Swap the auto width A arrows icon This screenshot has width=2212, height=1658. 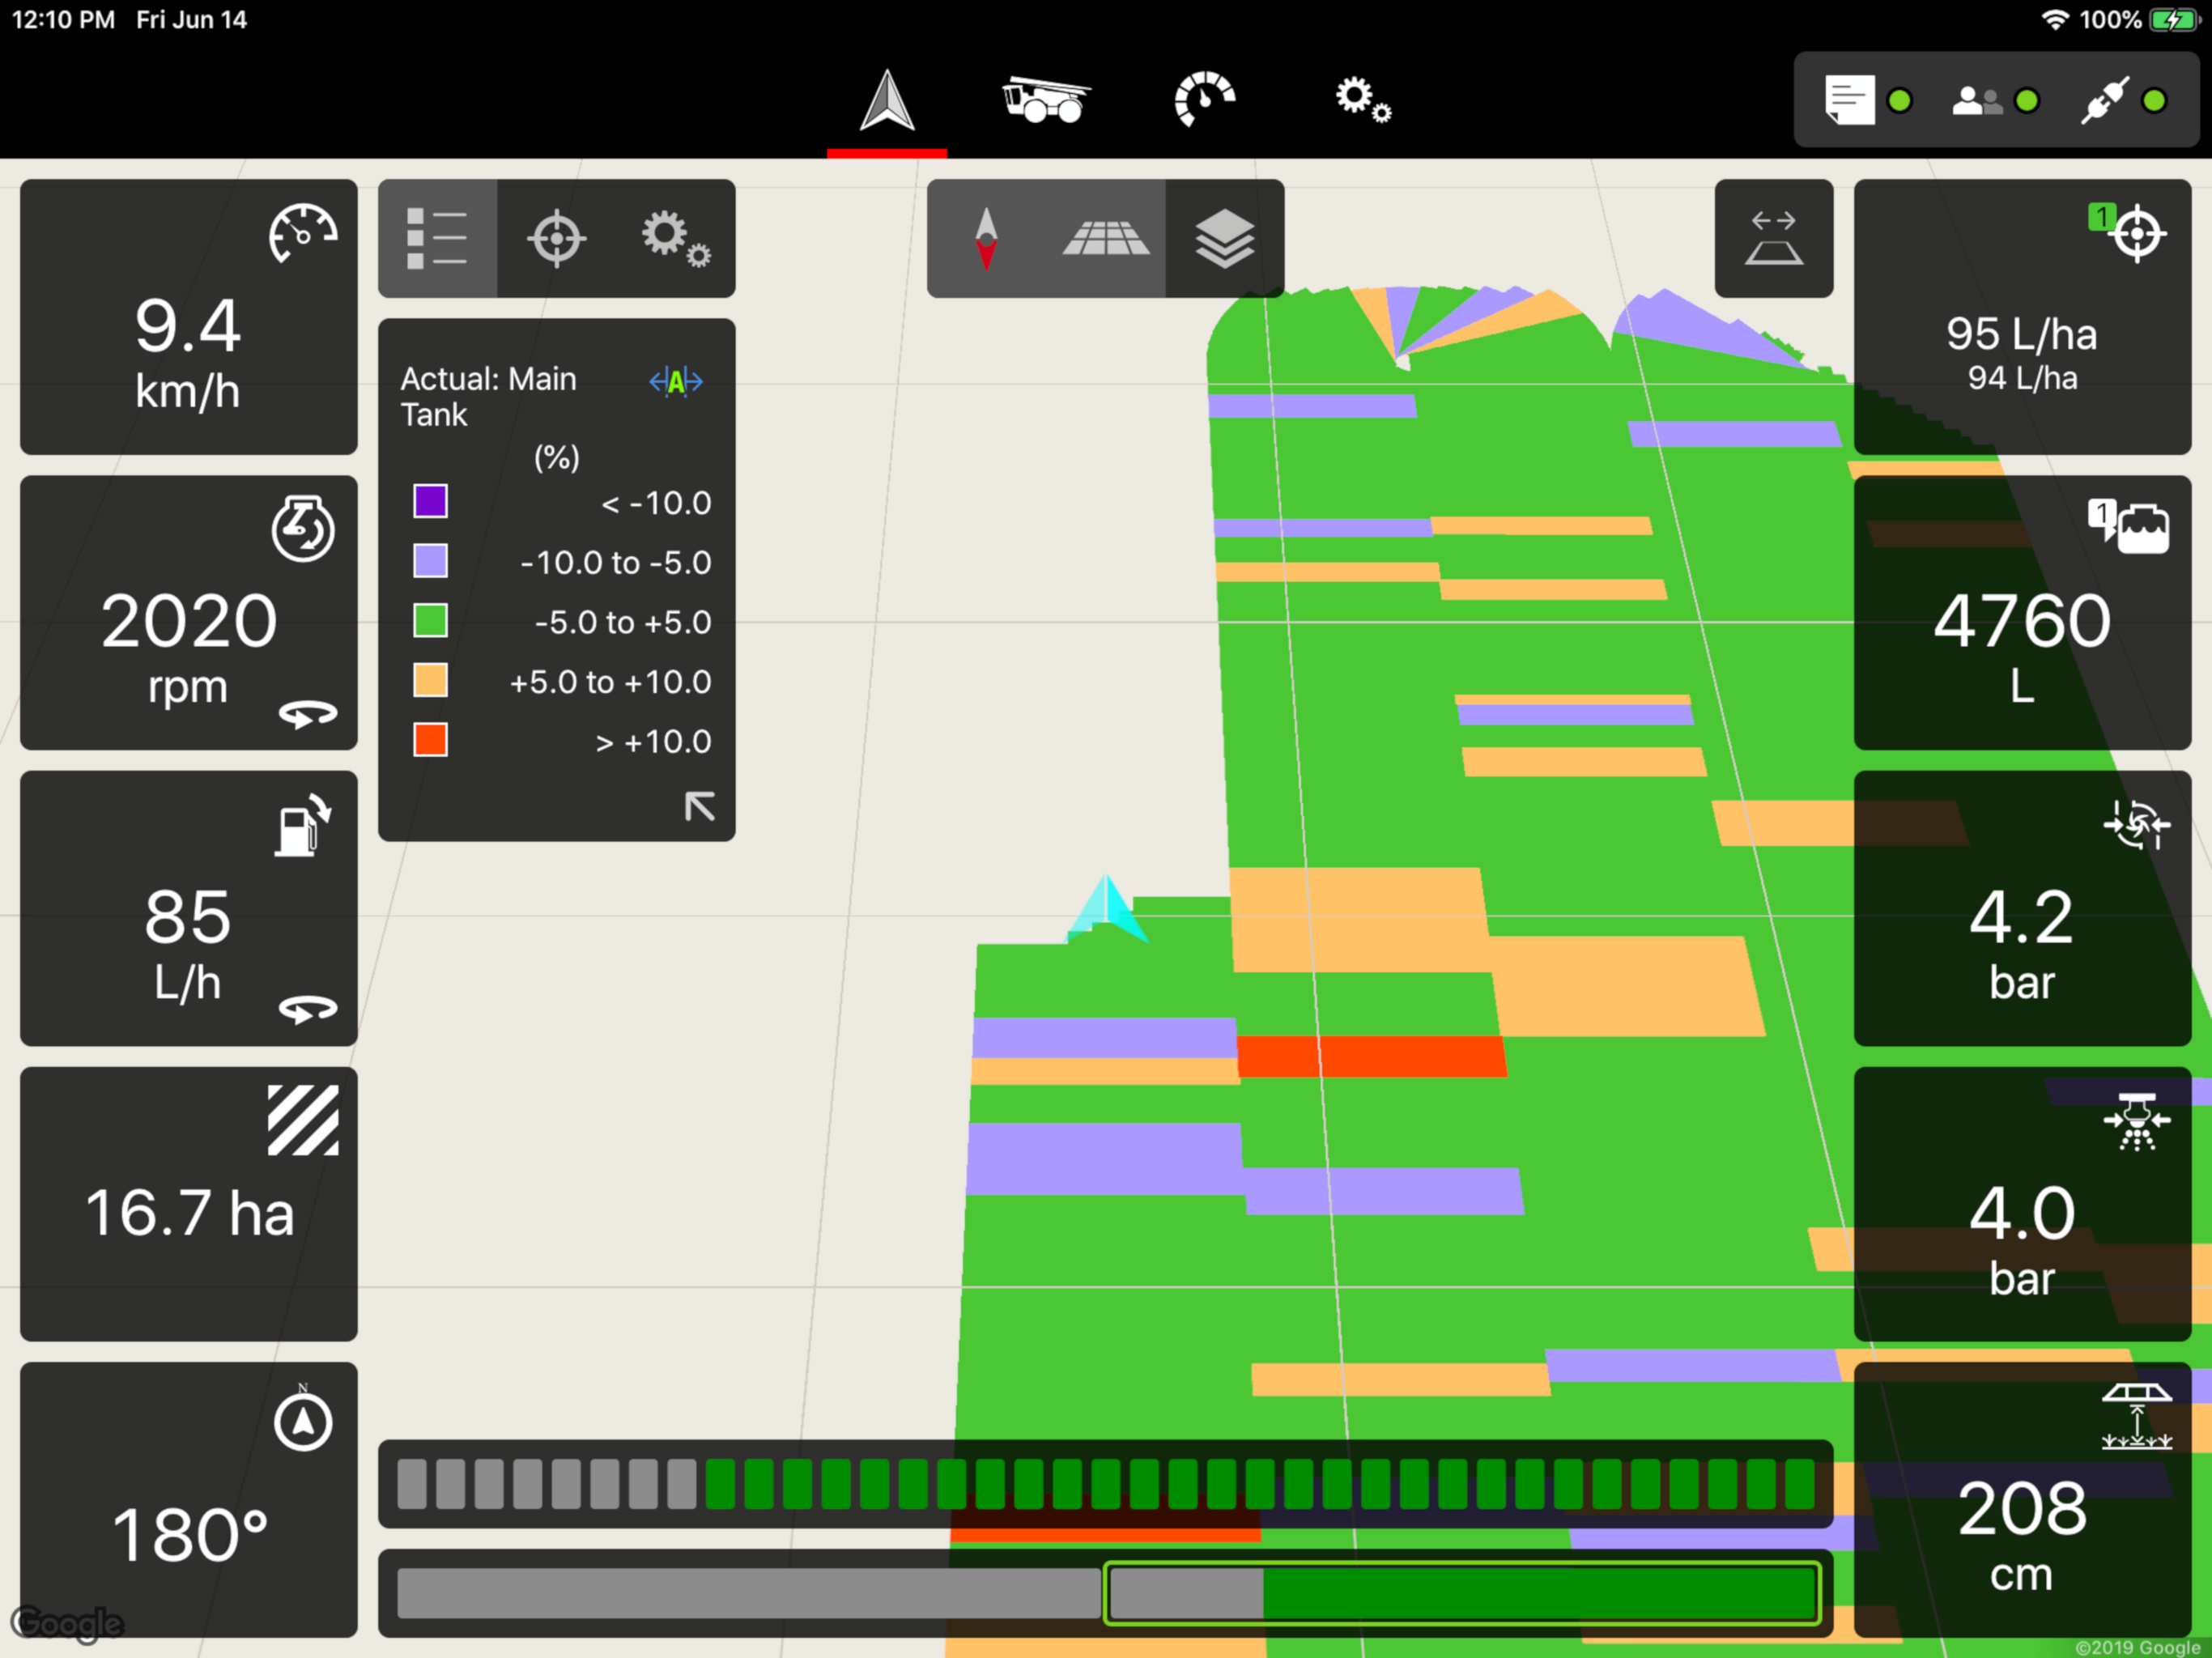(x=676, y=381)
